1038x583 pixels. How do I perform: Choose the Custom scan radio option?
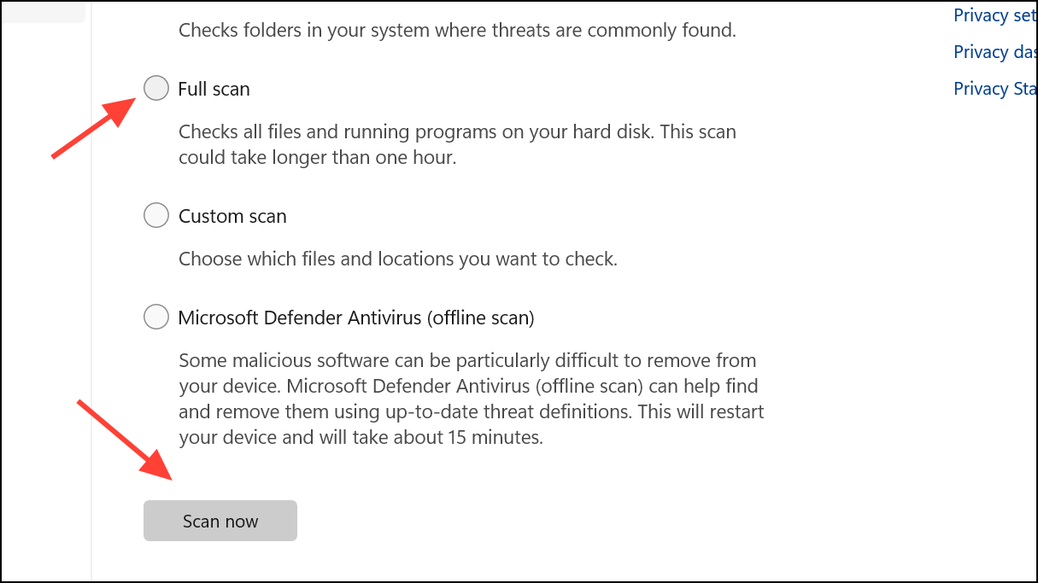(156, 215)
